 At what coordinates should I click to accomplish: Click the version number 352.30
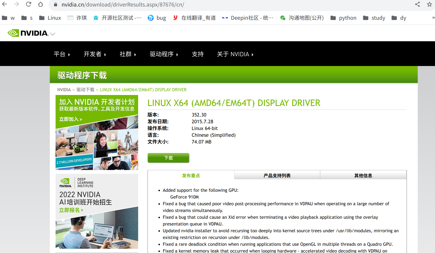[199, 115]
